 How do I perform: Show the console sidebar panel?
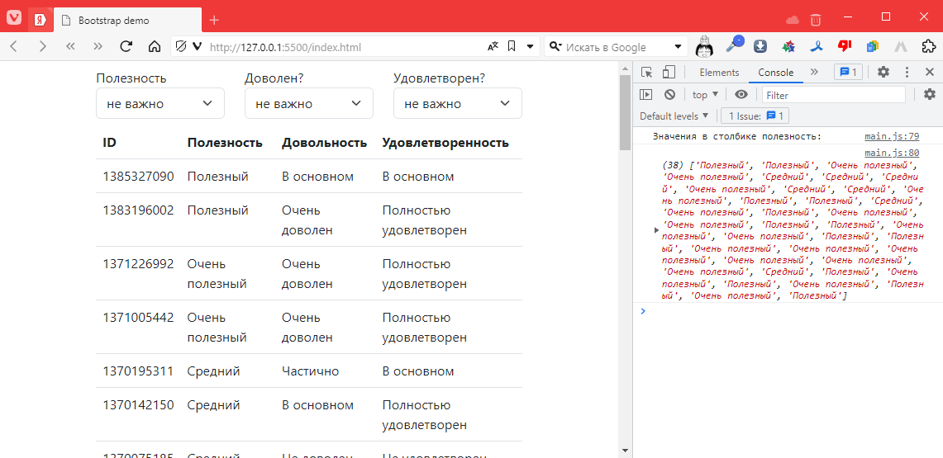pyautogui.click(x=646, y=95)
